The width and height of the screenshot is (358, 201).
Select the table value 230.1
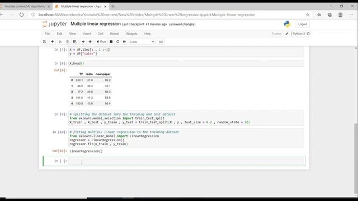point(79,80)
